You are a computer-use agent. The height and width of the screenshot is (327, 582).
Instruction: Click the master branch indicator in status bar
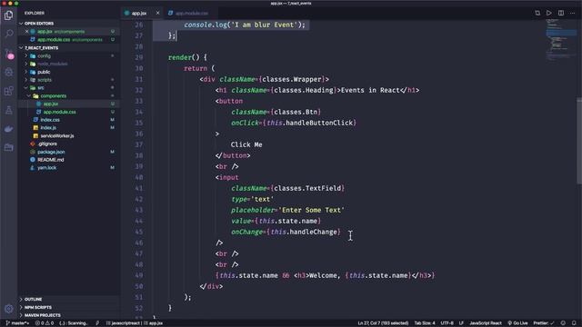click(x=17, y=323)
